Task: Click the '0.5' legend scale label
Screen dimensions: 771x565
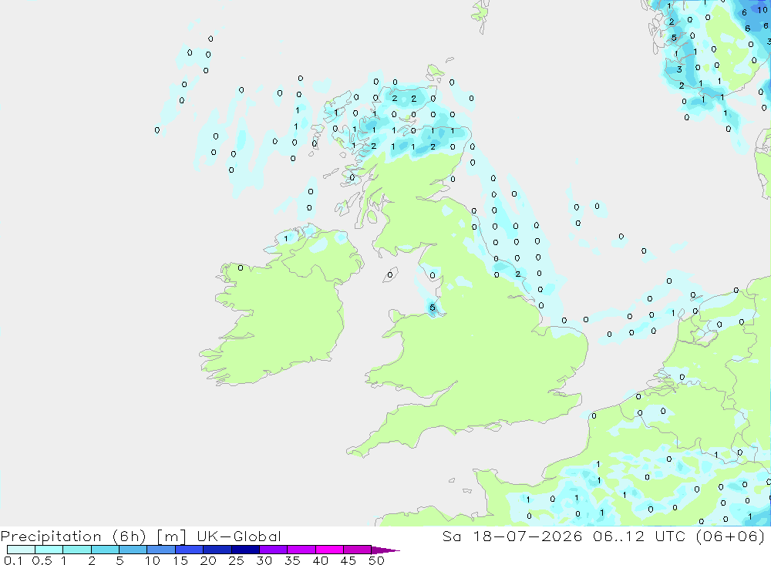Action: tap(42, 560)
